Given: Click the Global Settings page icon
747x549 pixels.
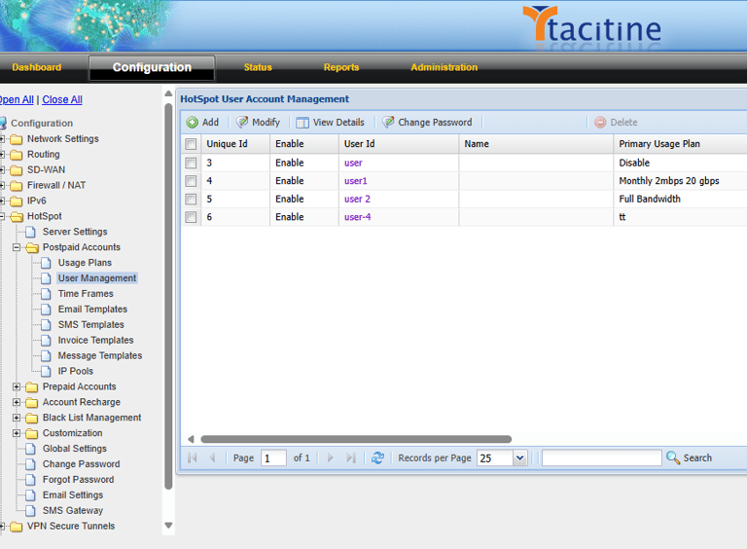Looking at the screenshot, I should pyautogui.click(x=30, y=449).
